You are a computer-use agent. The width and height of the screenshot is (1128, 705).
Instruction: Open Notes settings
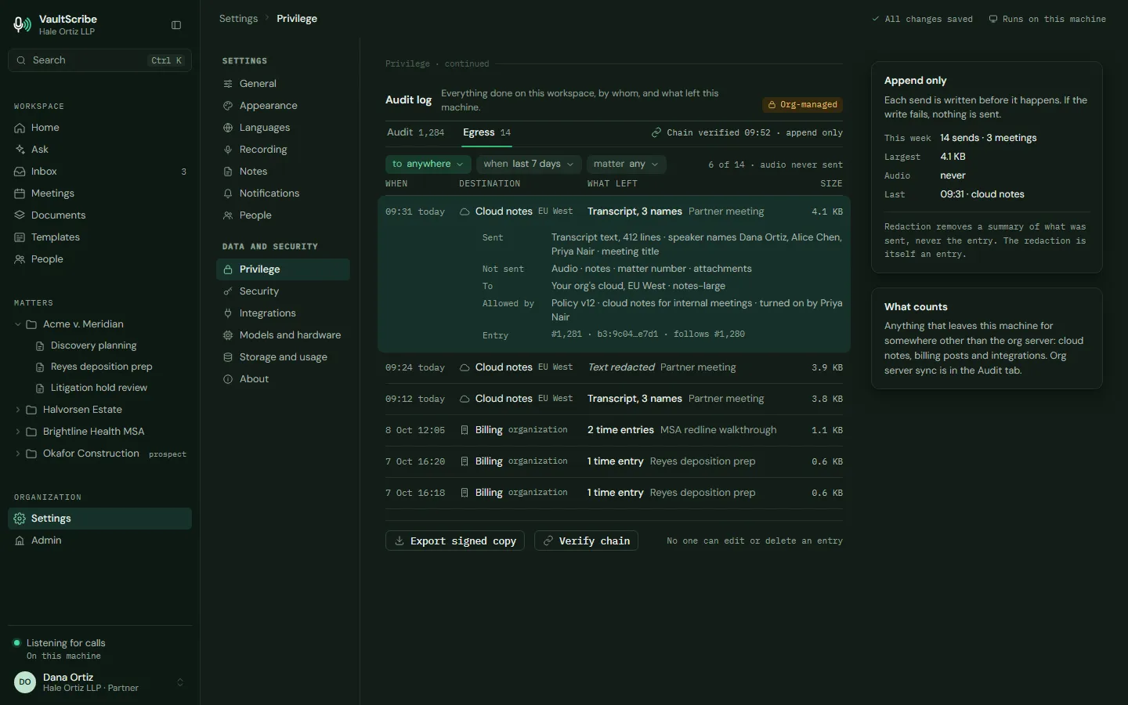tap(283, 172)
